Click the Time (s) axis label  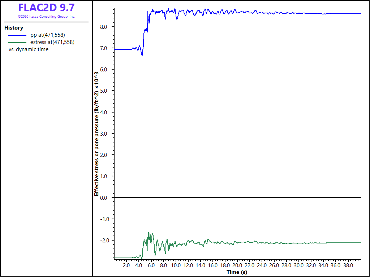[x=237, y=272]
